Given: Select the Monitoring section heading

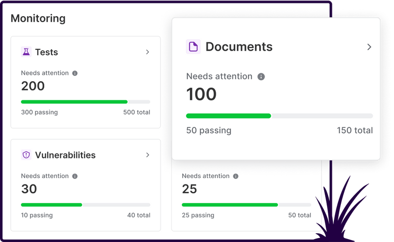Looking at the screenshot, I should (x=38, y=18).
